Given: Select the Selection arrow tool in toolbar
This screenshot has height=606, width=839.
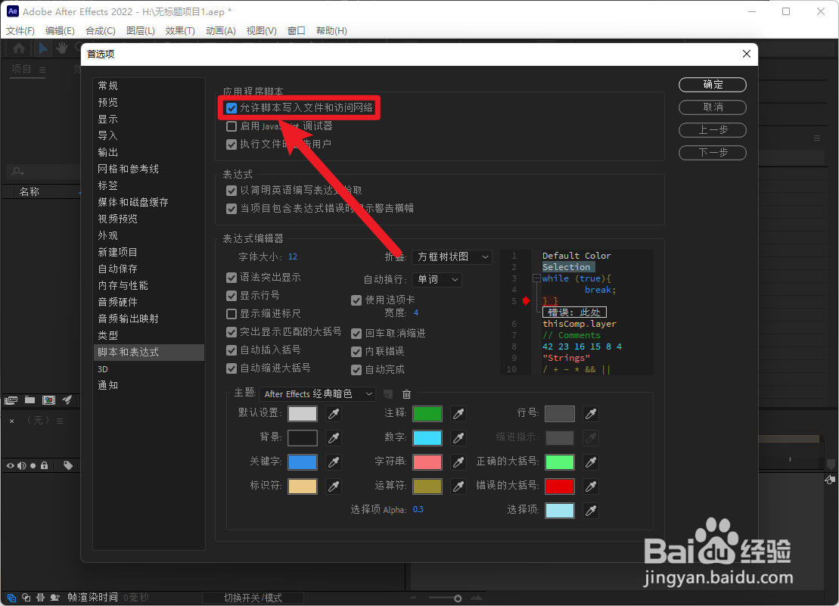Looking at the screenshot, I should (x=43, y=48).
